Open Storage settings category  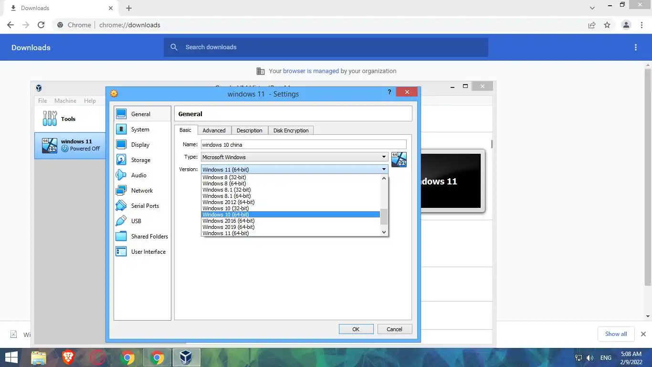(x=142, y=160)
